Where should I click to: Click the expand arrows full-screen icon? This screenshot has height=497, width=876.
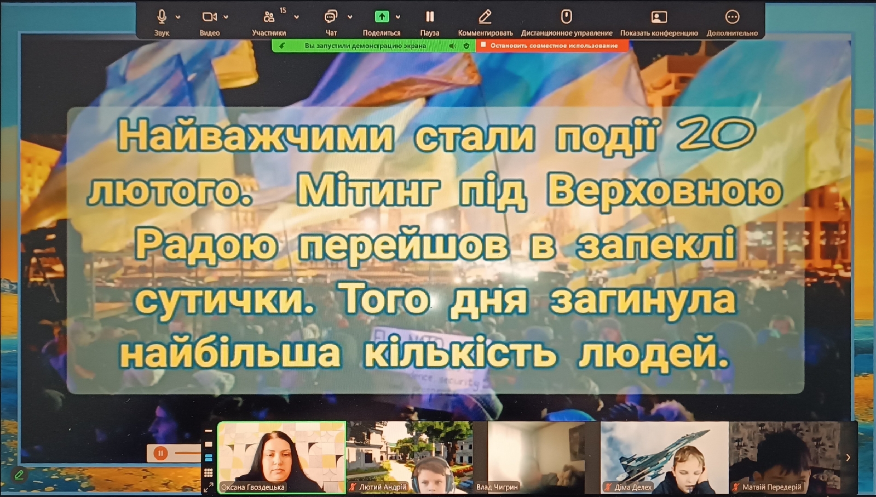209,487
